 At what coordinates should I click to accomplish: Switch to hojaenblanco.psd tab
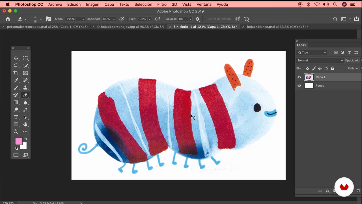[277, 27]
